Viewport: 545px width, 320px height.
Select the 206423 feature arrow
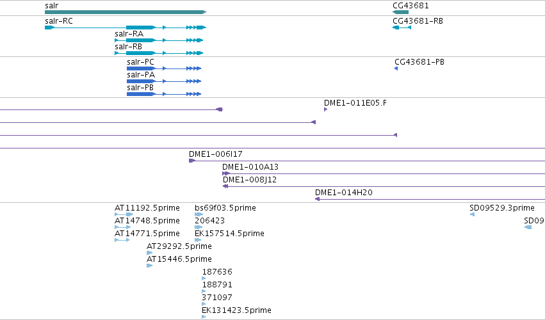[199, 227]
